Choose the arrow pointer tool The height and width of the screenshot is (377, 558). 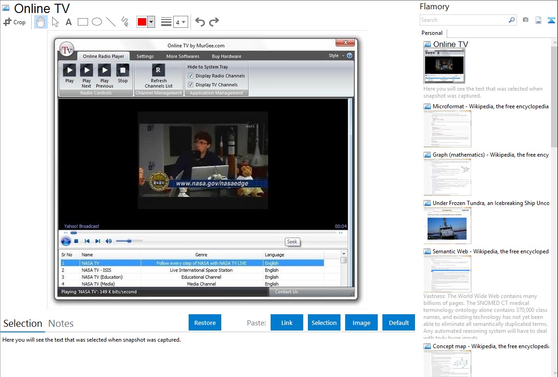point(55,22)
